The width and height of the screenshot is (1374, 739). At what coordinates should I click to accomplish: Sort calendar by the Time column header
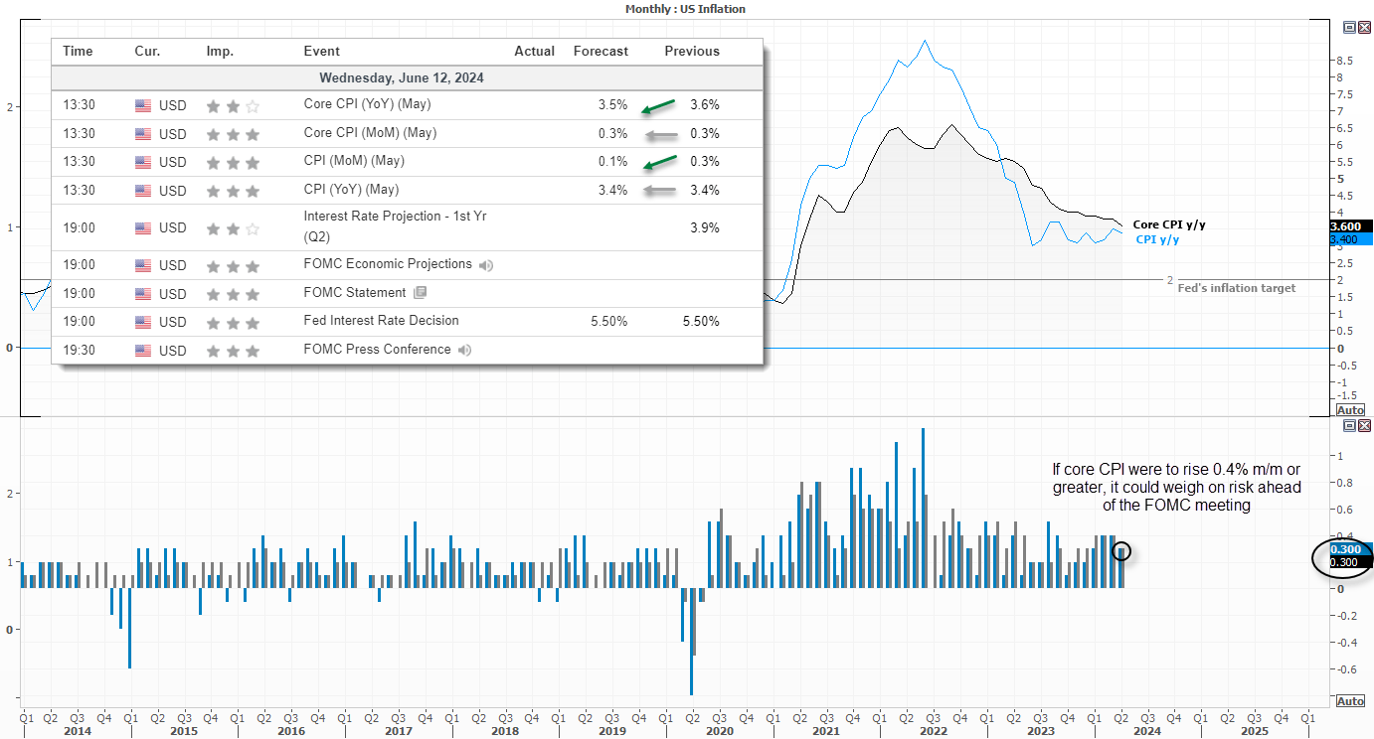coord(78,52)
